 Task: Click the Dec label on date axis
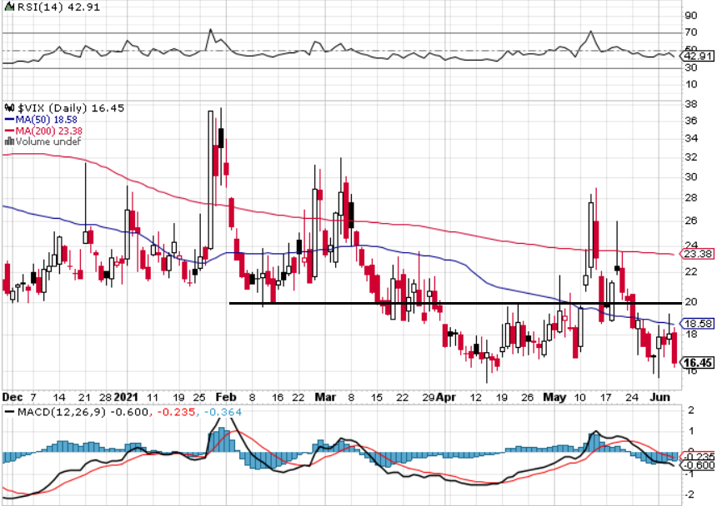point(12,398)
